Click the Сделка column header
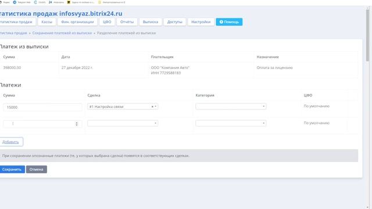This screenshot has height=209, width=372. (x=94, y=95)
